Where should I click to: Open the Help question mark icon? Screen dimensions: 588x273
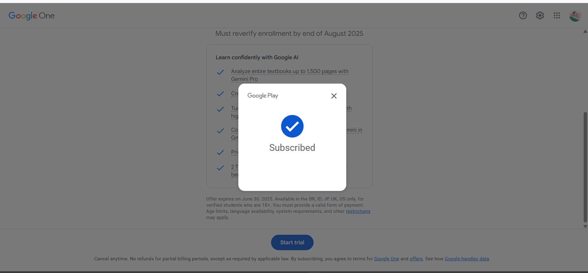523,15
